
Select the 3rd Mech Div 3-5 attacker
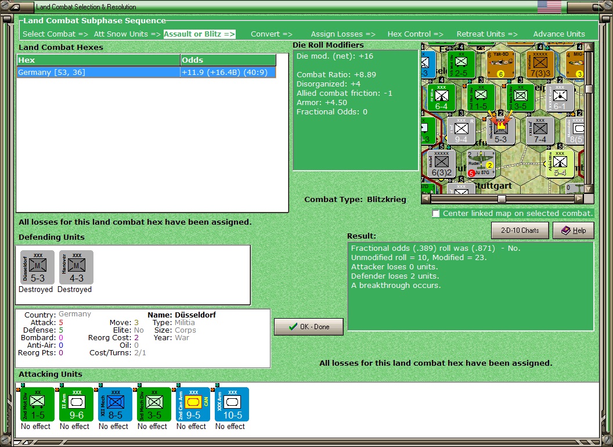154,405
